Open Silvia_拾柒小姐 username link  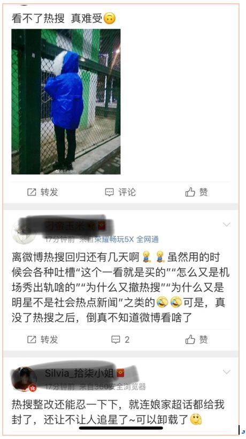(79, 374)
